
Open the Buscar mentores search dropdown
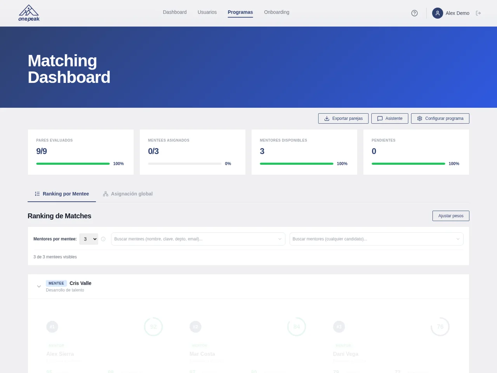(376, 239)
